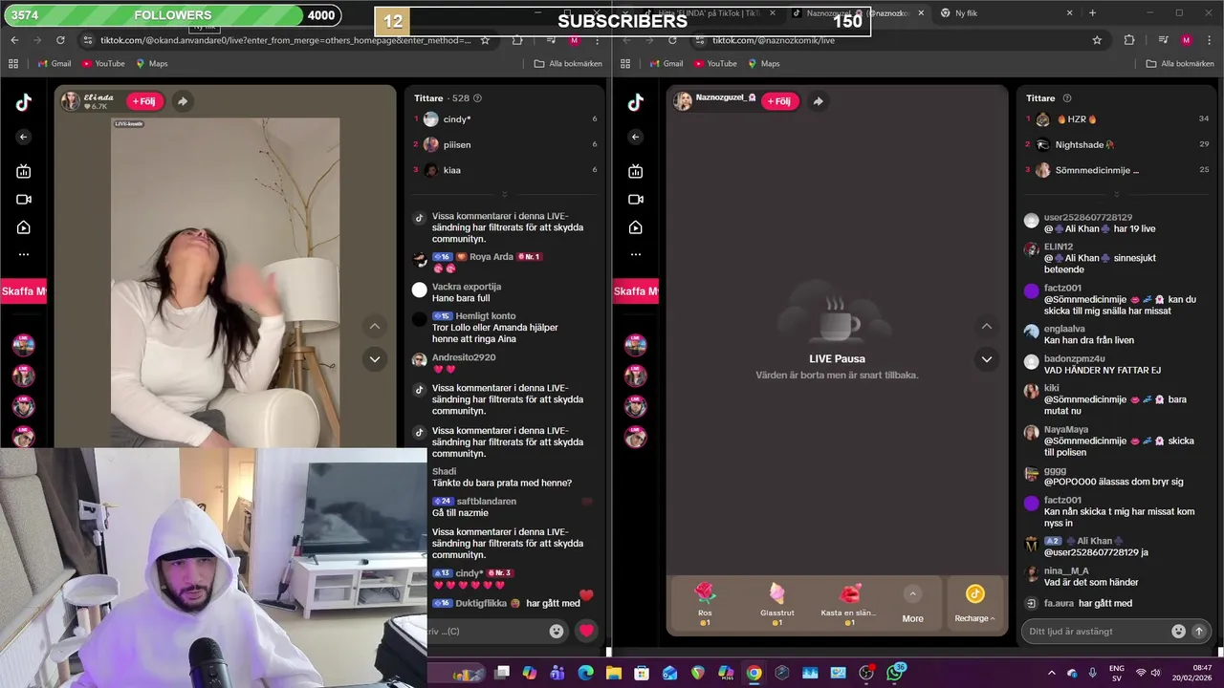1224x688 pixels.
Task: Reload the right browser page
Action: pyautogui.click(x=672, y=40)
